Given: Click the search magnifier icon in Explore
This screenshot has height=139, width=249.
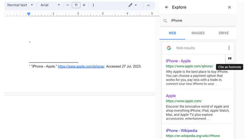Looking at the screenshot, I should [x=165, y=21].
